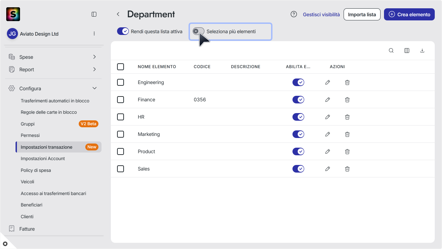Click the DESCRIZIONE column header
442x249 pixels.
[246, 67]
